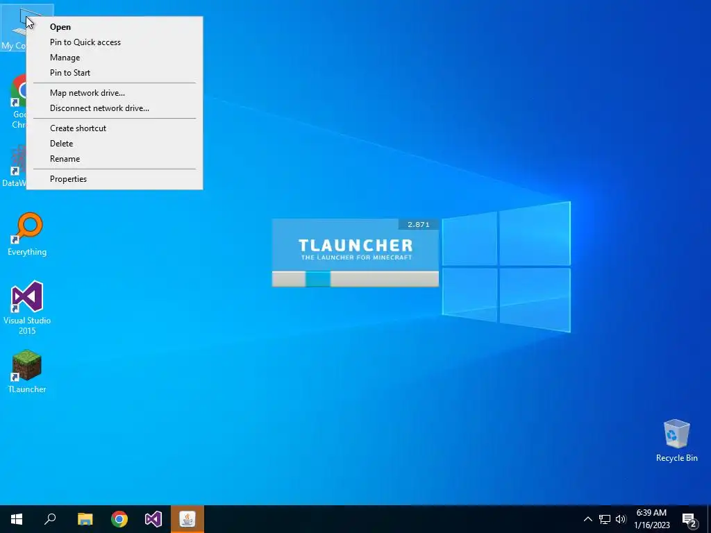Launch Google Chrome from the taskbar
711x533 pixels.
[119, 519]
